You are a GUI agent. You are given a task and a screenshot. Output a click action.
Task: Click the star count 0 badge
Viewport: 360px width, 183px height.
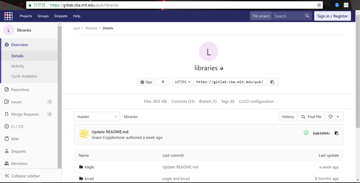(x=163, y=82)
